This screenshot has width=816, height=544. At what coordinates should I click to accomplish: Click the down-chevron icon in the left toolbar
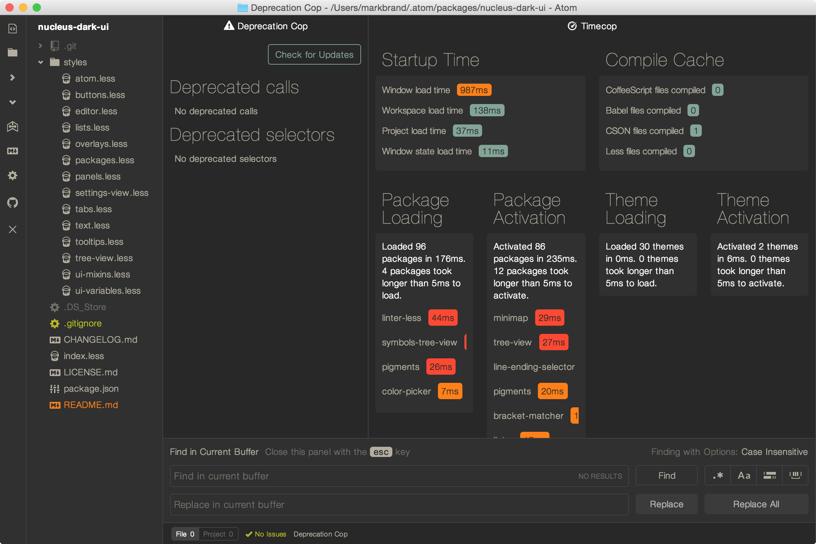13,102
